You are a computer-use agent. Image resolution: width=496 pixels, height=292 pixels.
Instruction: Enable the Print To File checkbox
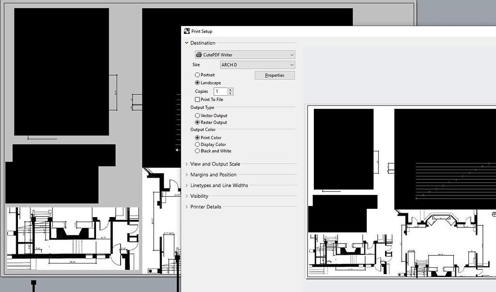click(197, 100)
